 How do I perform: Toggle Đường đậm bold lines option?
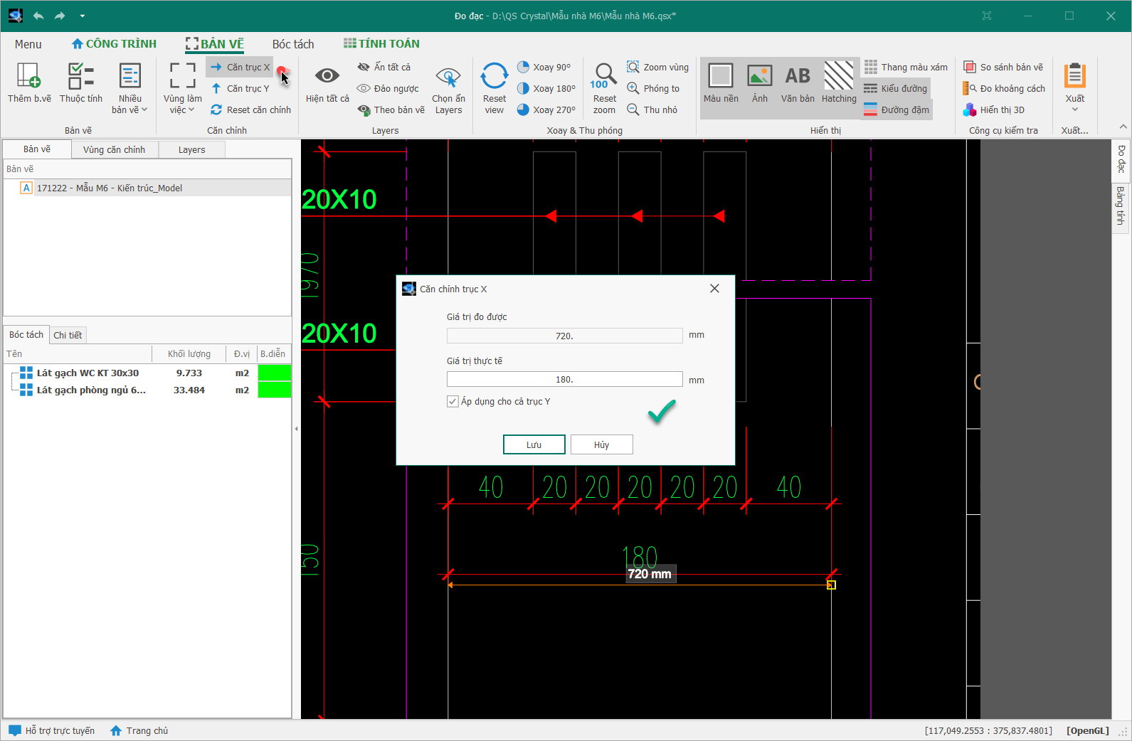896,110
